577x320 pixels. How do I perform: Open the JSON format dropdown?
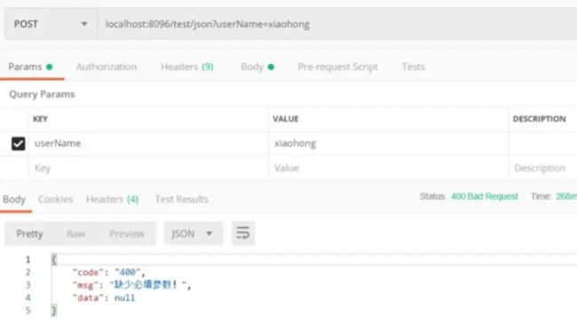tap(194, 234)
